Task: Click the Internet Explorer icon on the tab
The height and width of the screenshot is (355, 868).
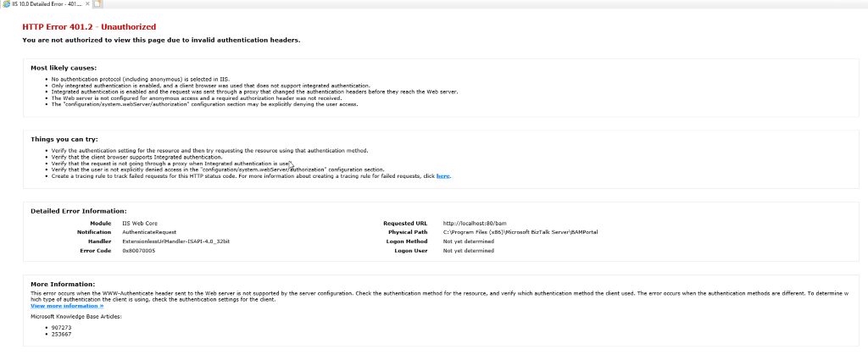Action: [x=8, y=4]
